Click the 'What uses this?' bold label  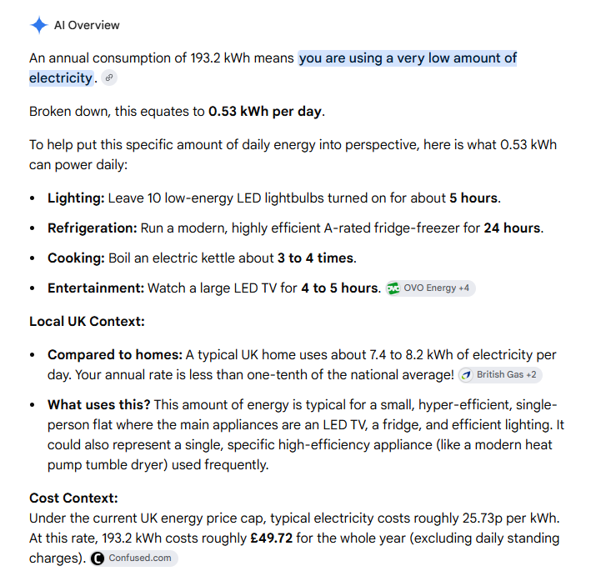[x=99, y=405]
